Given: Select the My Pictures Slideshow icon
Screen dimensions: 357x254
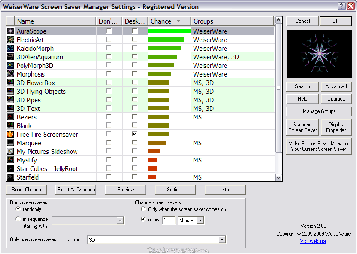Looking at the screenshot, I should pos(10,151).
